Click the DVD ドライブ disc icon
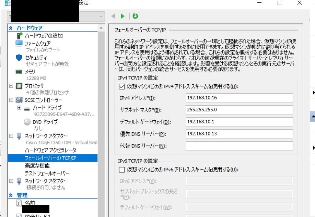 coord(27,122)
